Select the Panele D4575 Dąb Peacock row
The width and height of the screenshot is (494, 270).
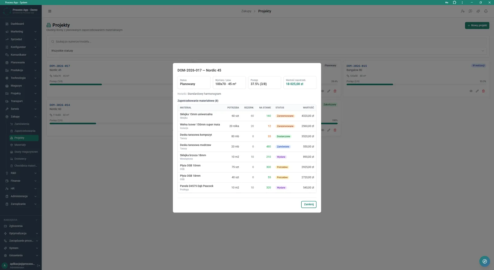tap(247, 188)
